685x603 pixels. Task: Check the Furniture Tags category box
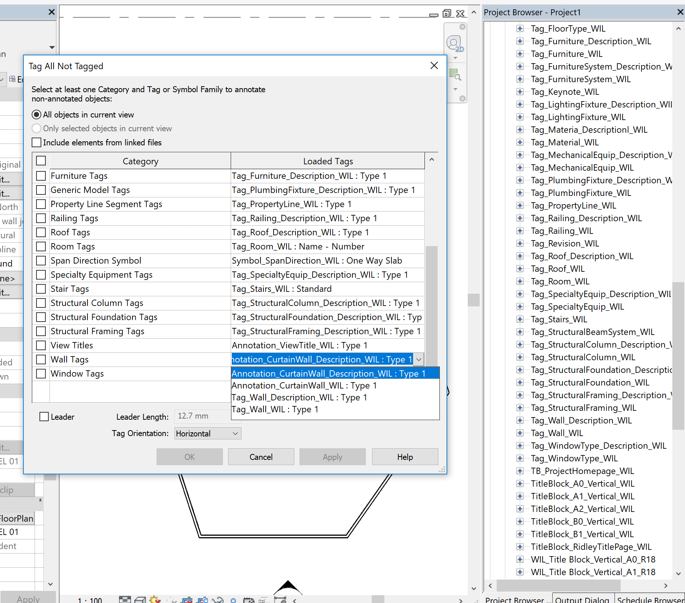tap(41, 175)
